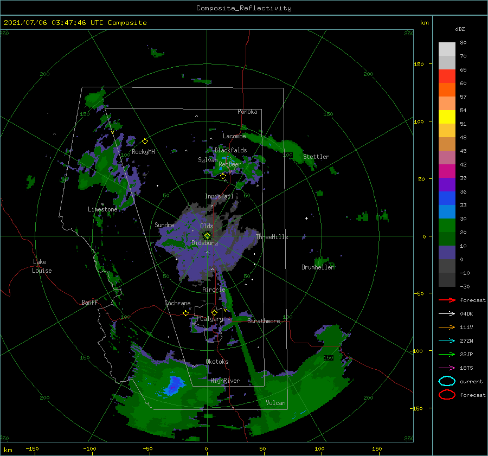Select the Banff label
The height and width of the screenshot is (456, 488).
89,302
